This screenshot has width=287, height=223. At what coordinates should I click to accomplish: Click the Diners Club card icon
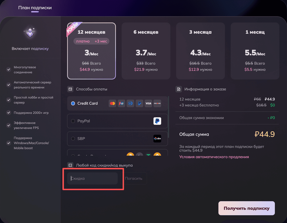point(130,103)
